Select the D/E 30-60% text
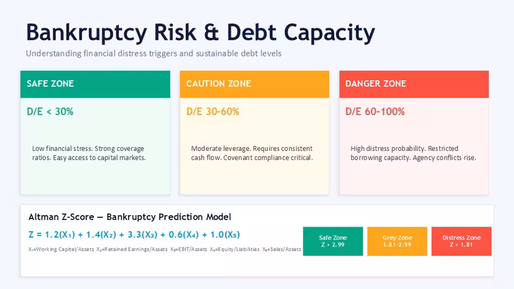This screenshot has height=289, width=514. point(213,111)
